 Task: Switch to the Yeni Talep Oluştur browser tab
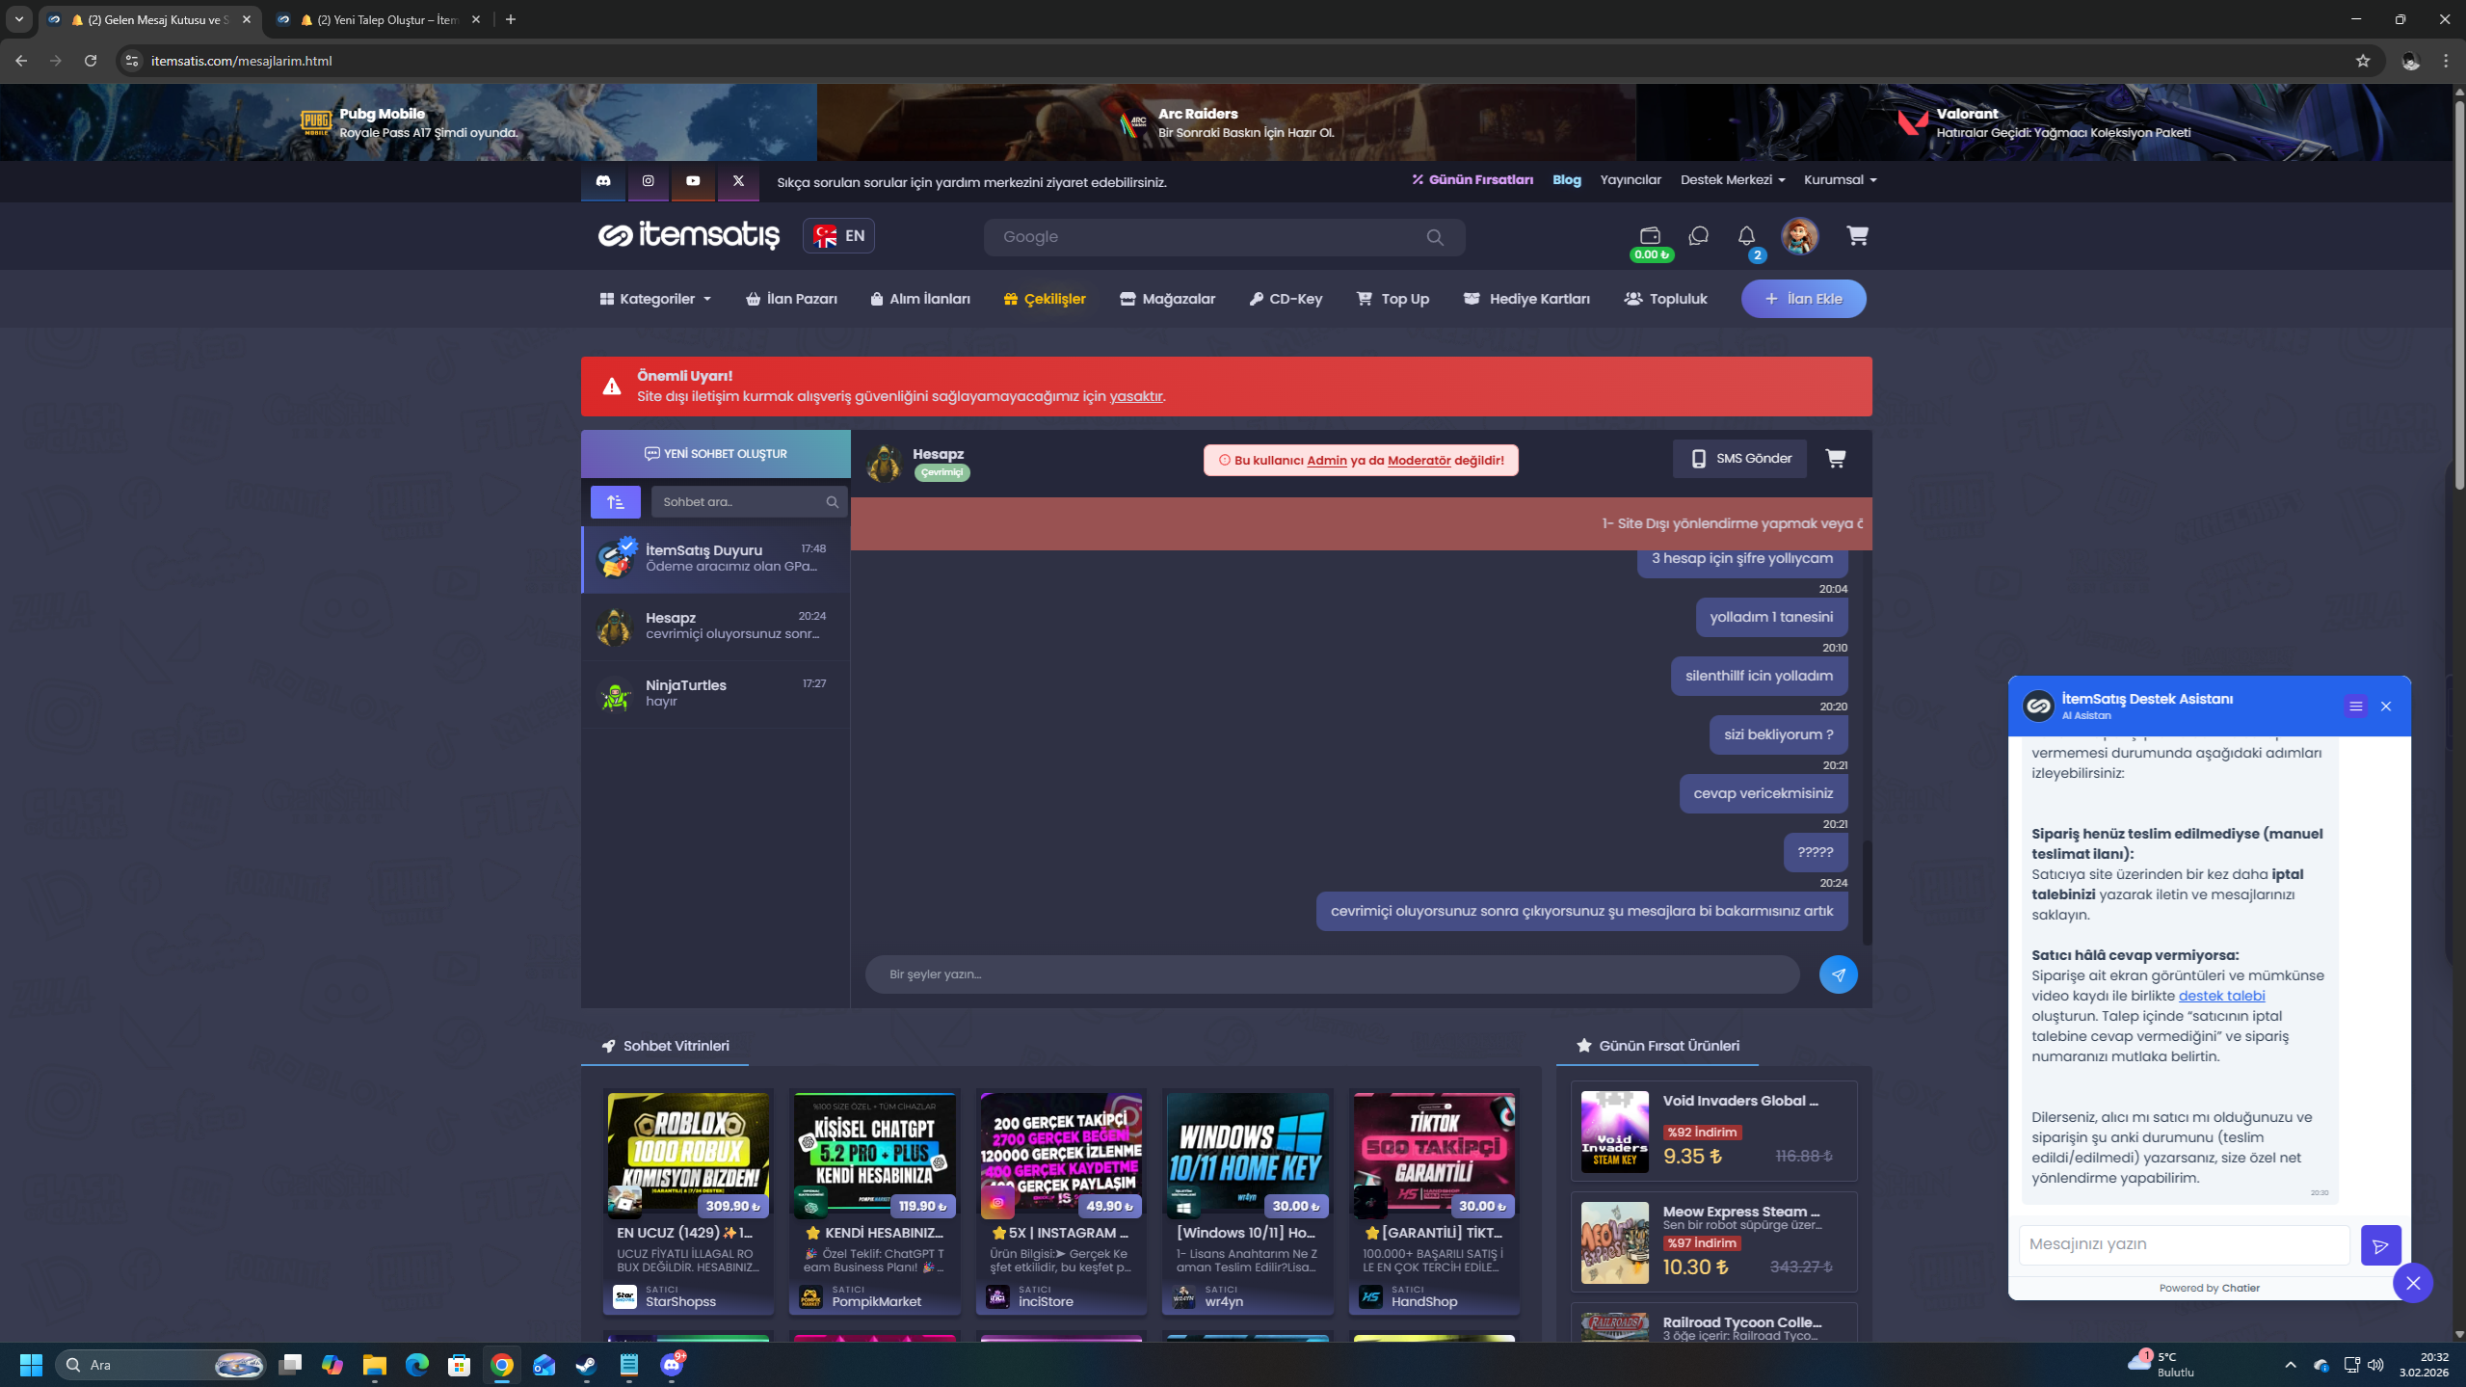pyautogui.click(x=379, y=19)
